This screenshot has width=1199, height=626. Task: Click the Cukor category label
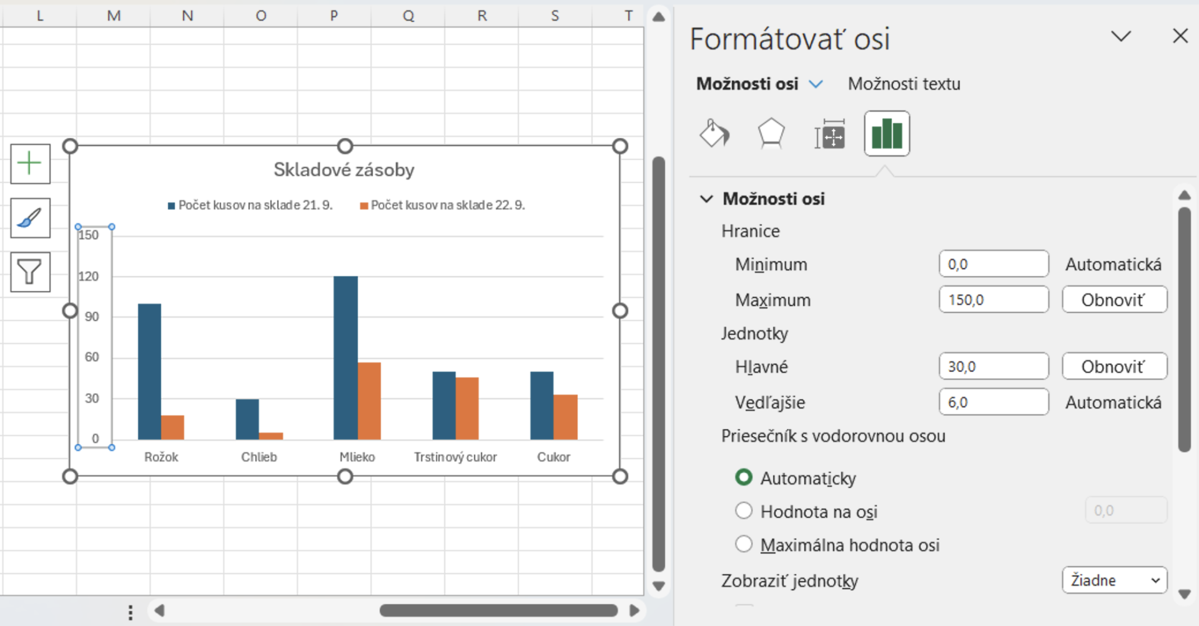pos(553,457)
